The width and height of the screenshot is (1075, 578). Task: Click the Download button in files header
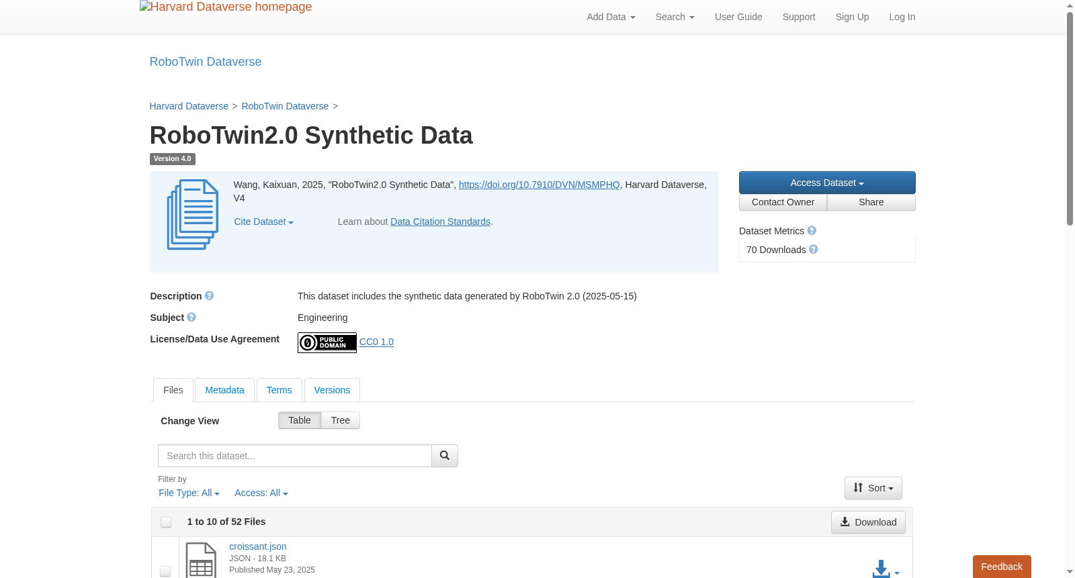[868, 522]
